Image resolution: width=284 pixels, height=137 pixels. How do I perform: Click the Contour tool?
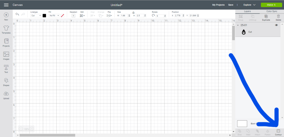[278, 132]
